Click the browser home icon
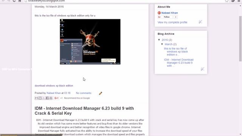Viewport: 242px width, 136px height. pos(20,1)
